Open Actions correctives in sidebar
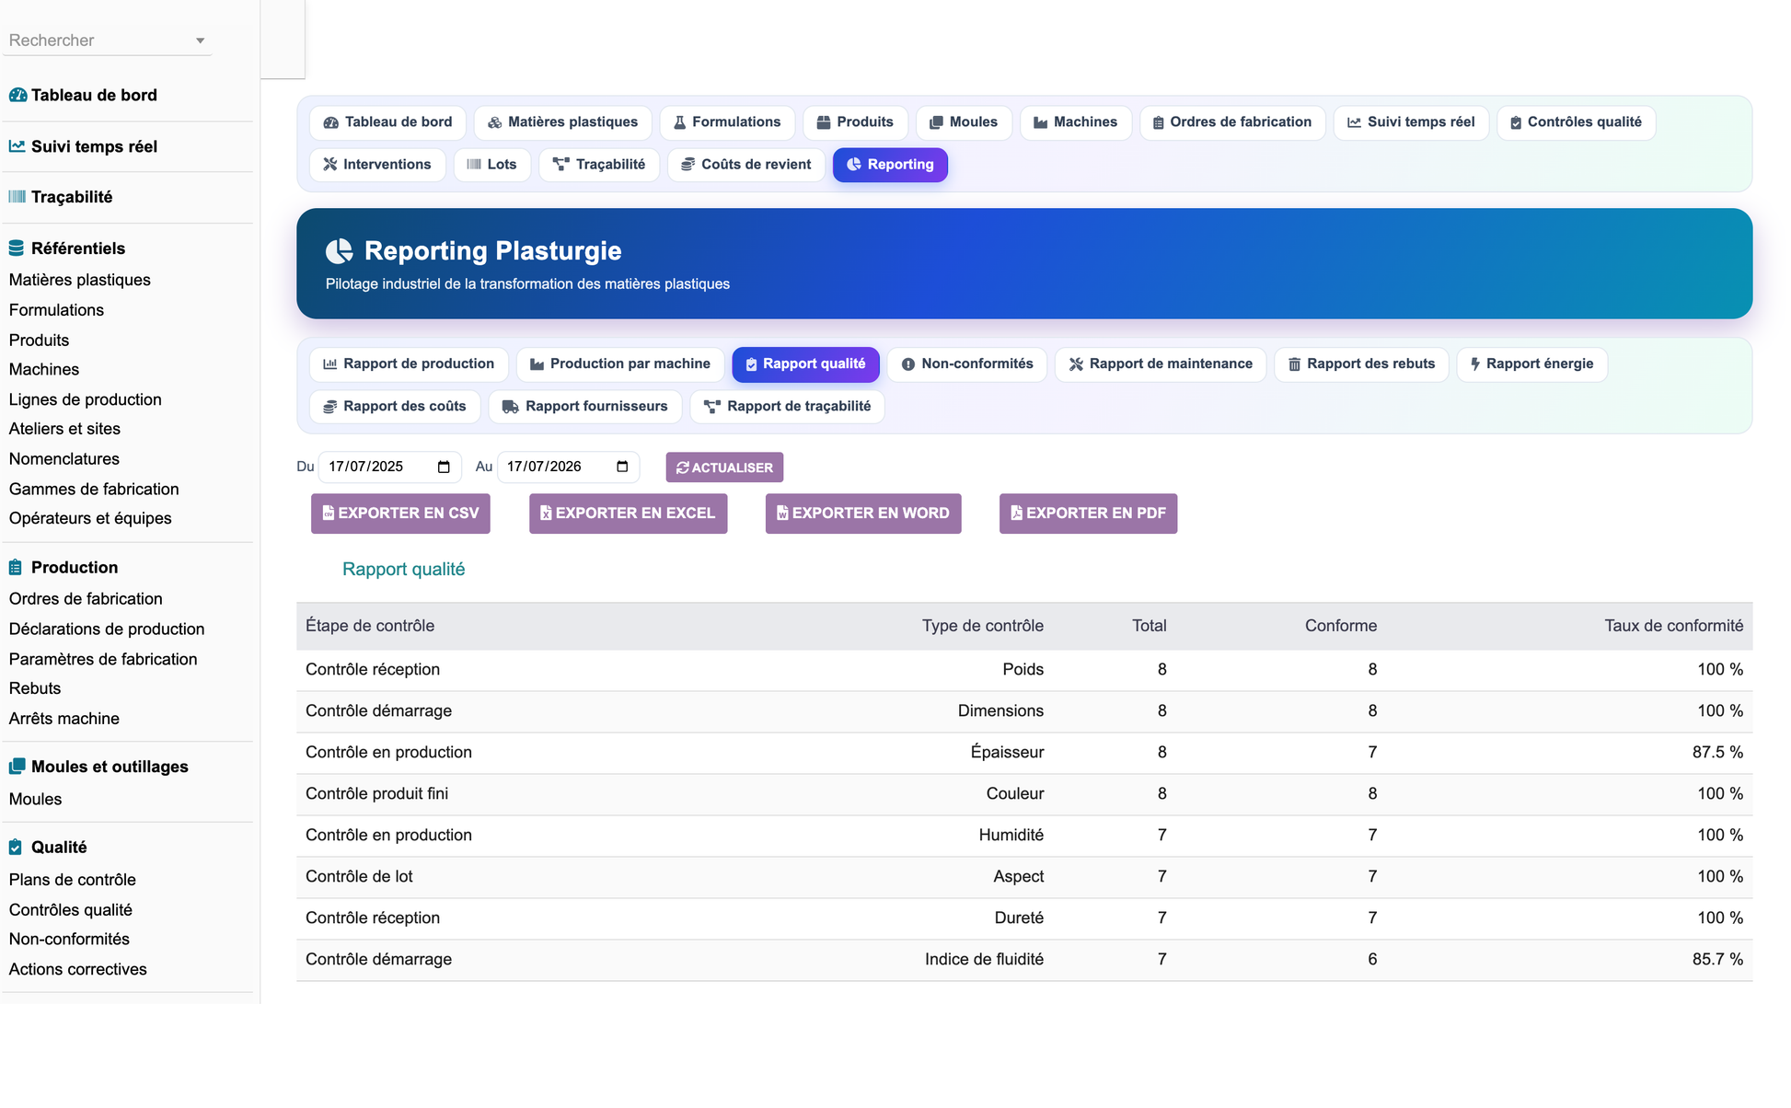The image size is (1791, 1108). [x=78, y=969]
